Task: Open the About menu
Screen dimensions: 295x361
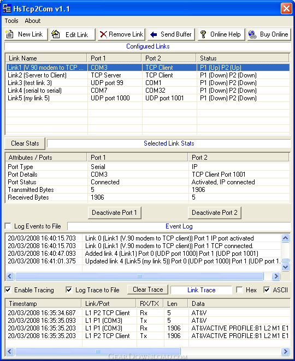Action: [x=33, y=21]
